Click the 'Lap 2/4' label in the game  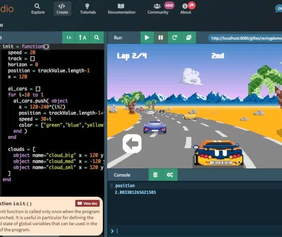tap(132, 56)
